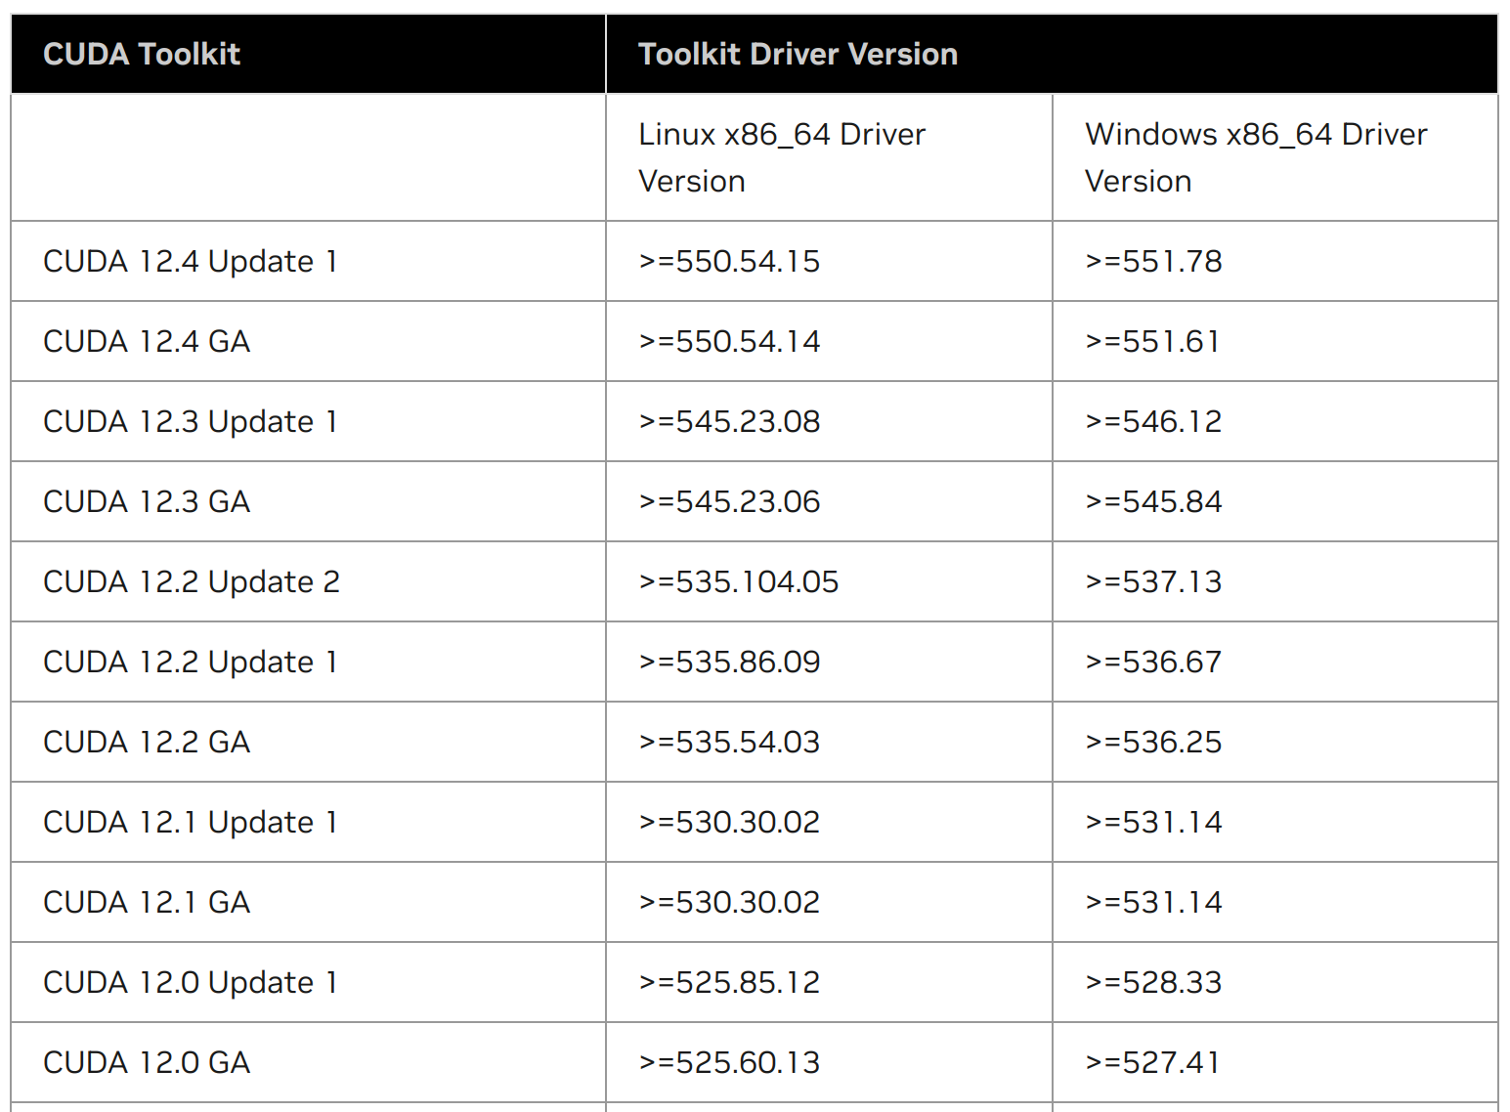Click Windows '>=531.14' in CUDA 12.1 GA row
1510x1112 pixels.
(1153, 902)
